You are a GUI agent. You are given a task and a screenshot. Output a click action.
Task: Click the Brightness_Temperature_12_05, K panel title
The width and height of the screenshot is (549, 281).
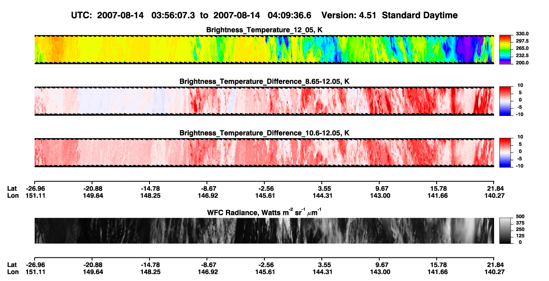(264, 30)
